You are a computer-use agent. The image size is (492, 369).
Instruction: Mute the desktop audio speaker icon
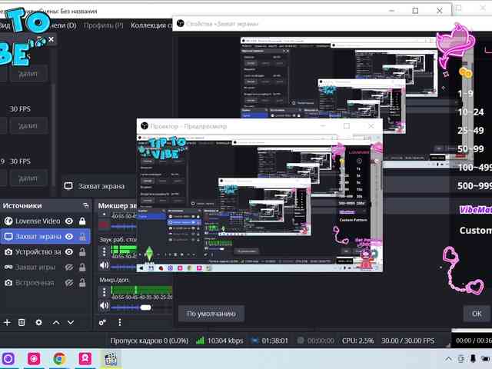[105, 265]
